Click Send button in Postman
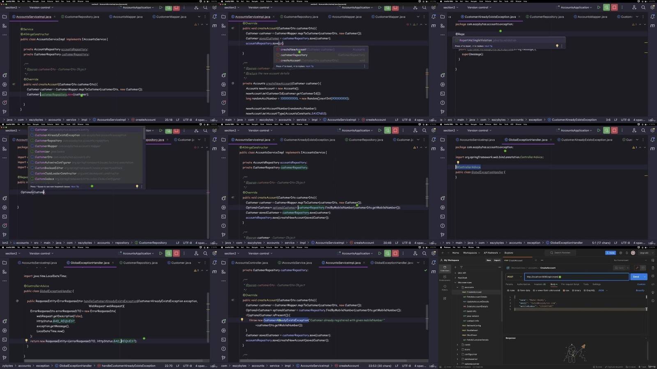657x369 pixels. [x=636, y=277]
